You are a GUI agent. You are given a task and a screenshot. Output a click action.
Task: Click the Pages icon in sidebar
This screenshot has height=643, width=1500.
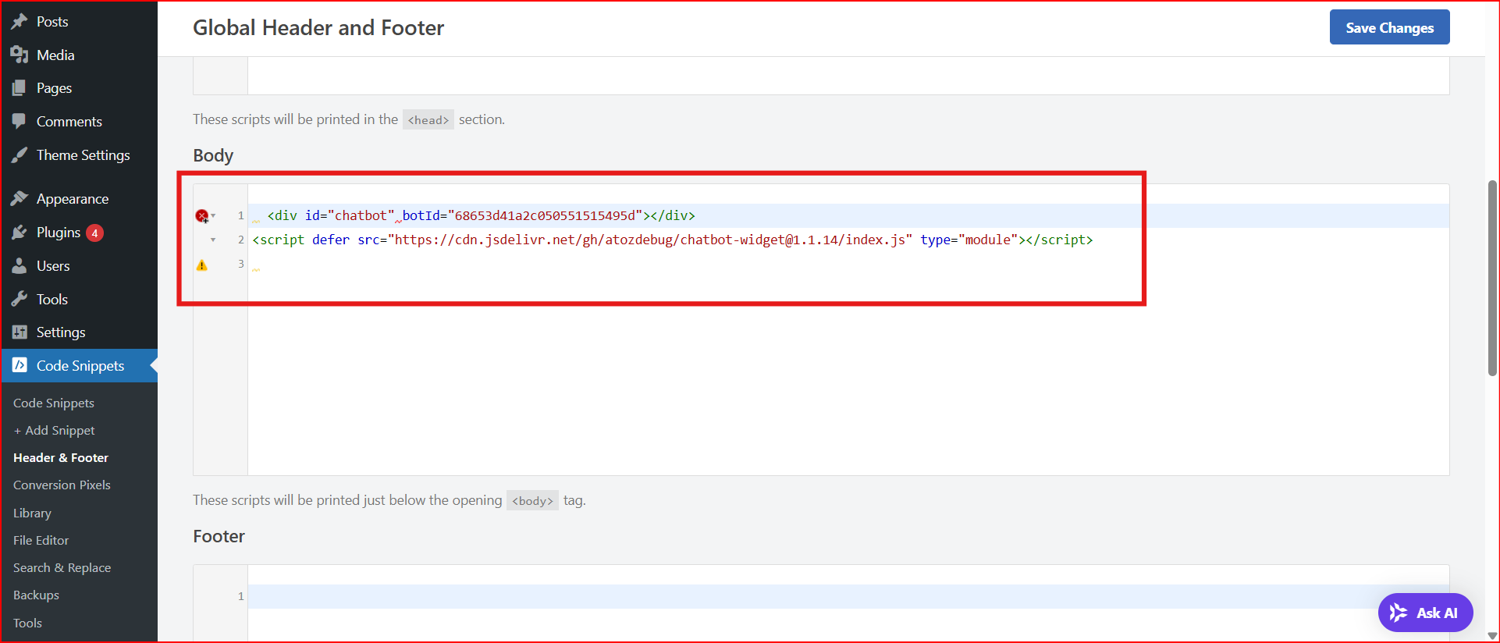coord(20,88)
